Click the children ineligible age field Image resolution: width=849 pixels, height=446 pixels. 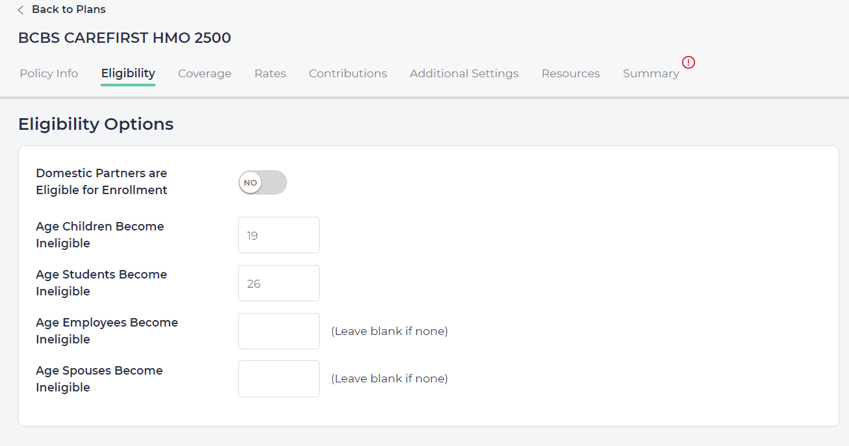[x=279, y=235]
